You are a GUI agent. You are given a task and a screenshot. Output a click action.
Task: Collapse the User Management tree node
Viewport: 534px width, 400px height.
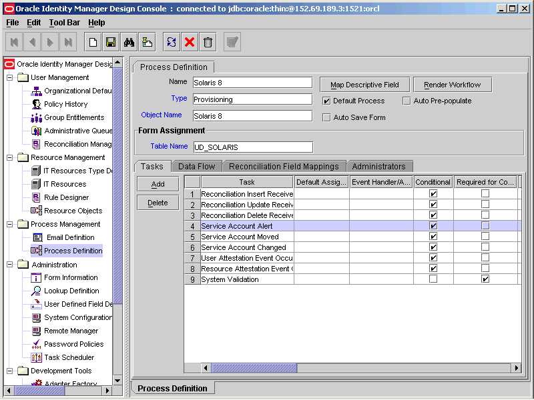[9, 77]
